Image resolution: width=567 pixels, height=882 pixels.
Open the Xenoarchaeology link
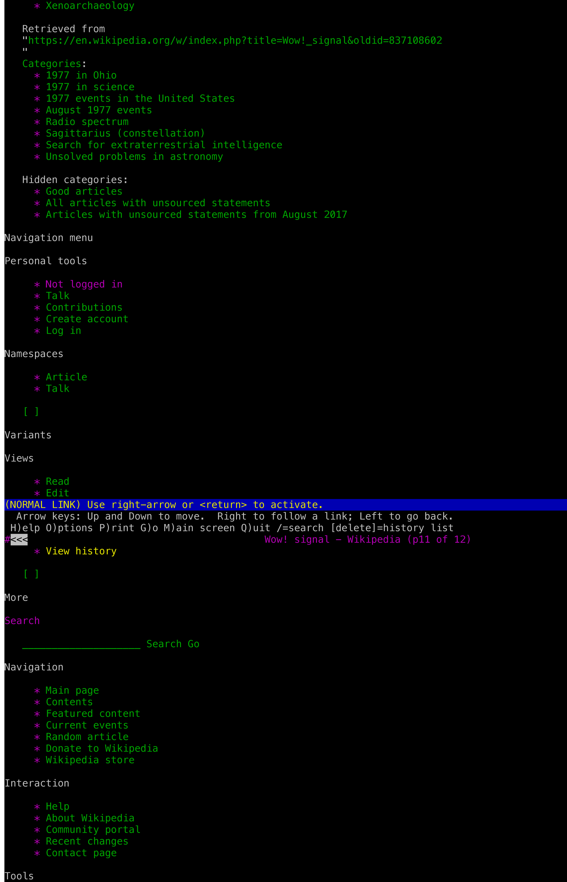[x=90, y=5]
